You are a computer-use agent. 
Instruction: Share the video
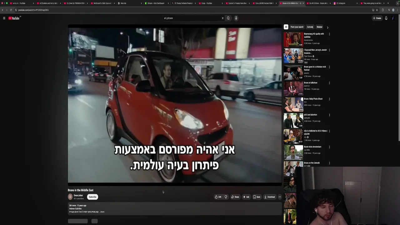[x=235, y=197]
